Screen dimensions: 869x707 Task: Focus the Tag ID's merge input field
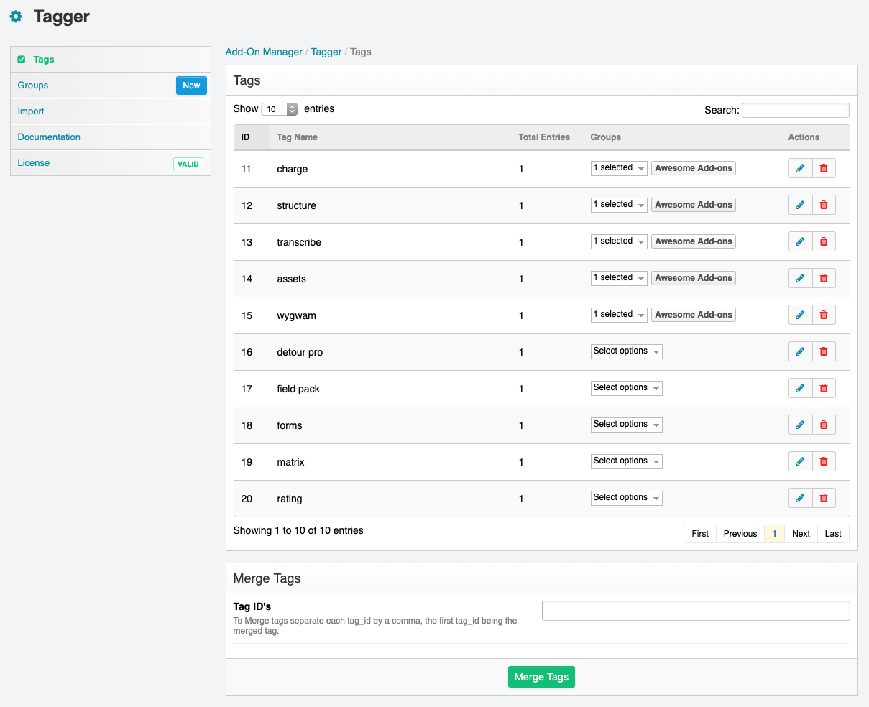(696, 611)
